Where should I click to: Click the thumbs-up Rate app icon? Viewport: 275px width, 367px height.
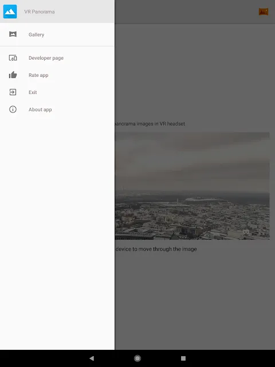click(13, 75)
